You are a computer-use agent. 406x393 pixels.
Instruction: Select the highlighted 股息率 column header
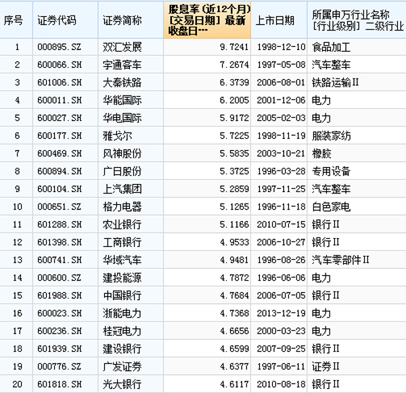208,20
